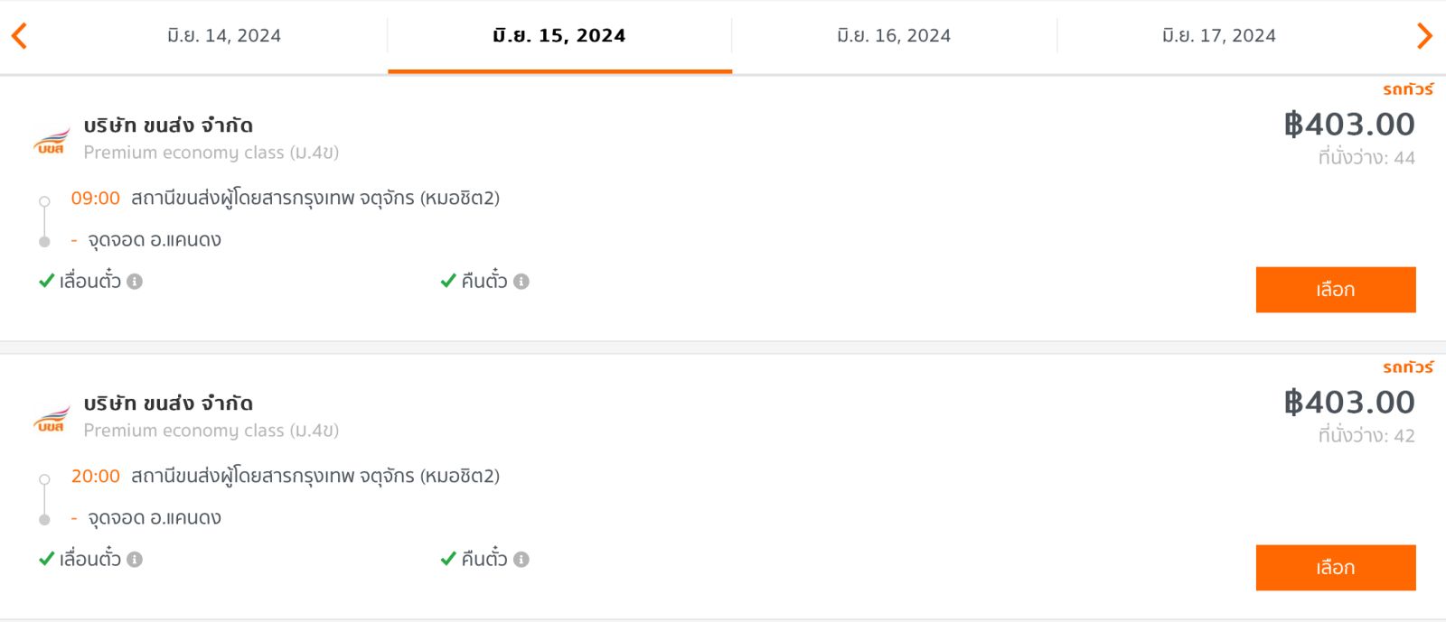Choose the 09:00 trip with เลือก button
This screenshot has width=1446, height=622.
pos(1336,290)
